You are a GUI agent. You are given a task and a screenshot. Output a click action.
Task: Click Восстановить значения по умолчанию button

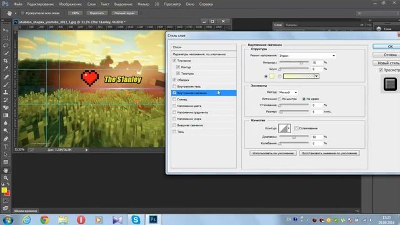pyautogui.click(x=329, y=153)
